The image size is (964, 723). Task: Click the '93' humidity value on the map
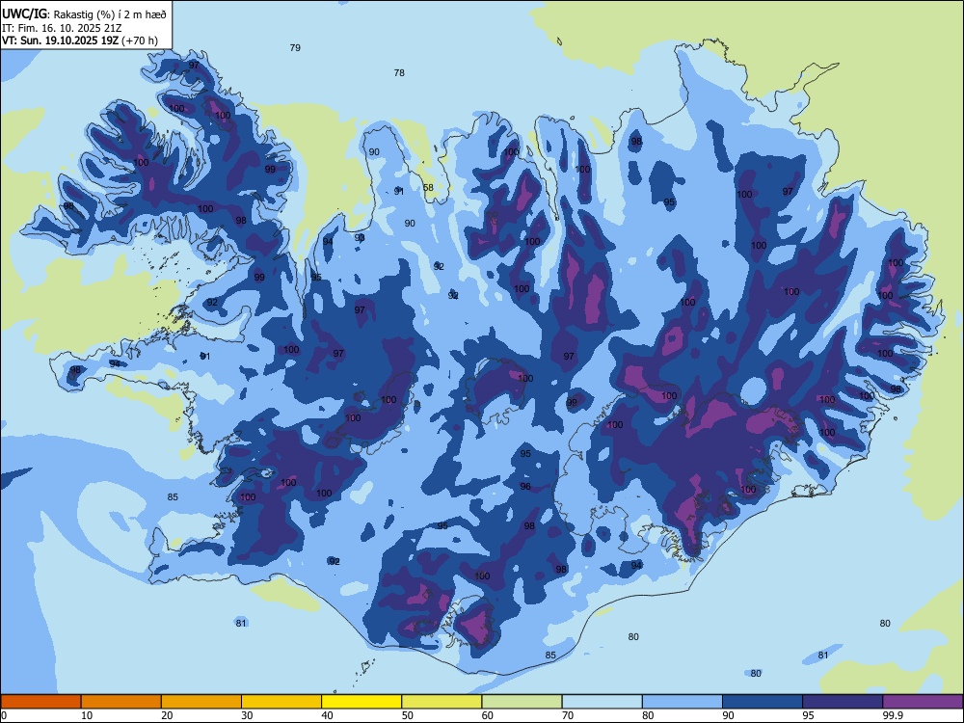(x=360, y=238)
